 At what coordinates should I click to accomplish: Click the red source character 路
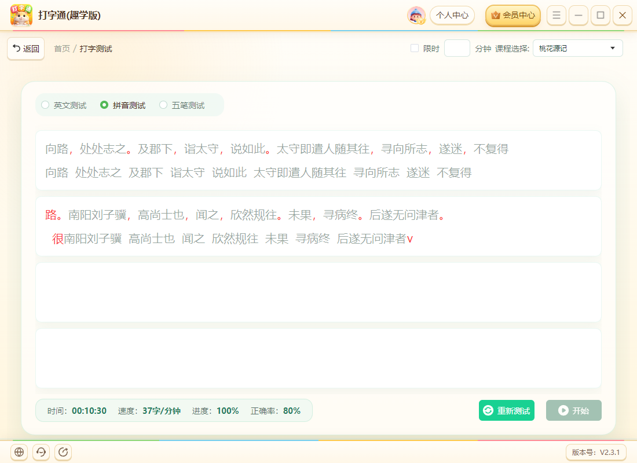coord(51,215)
